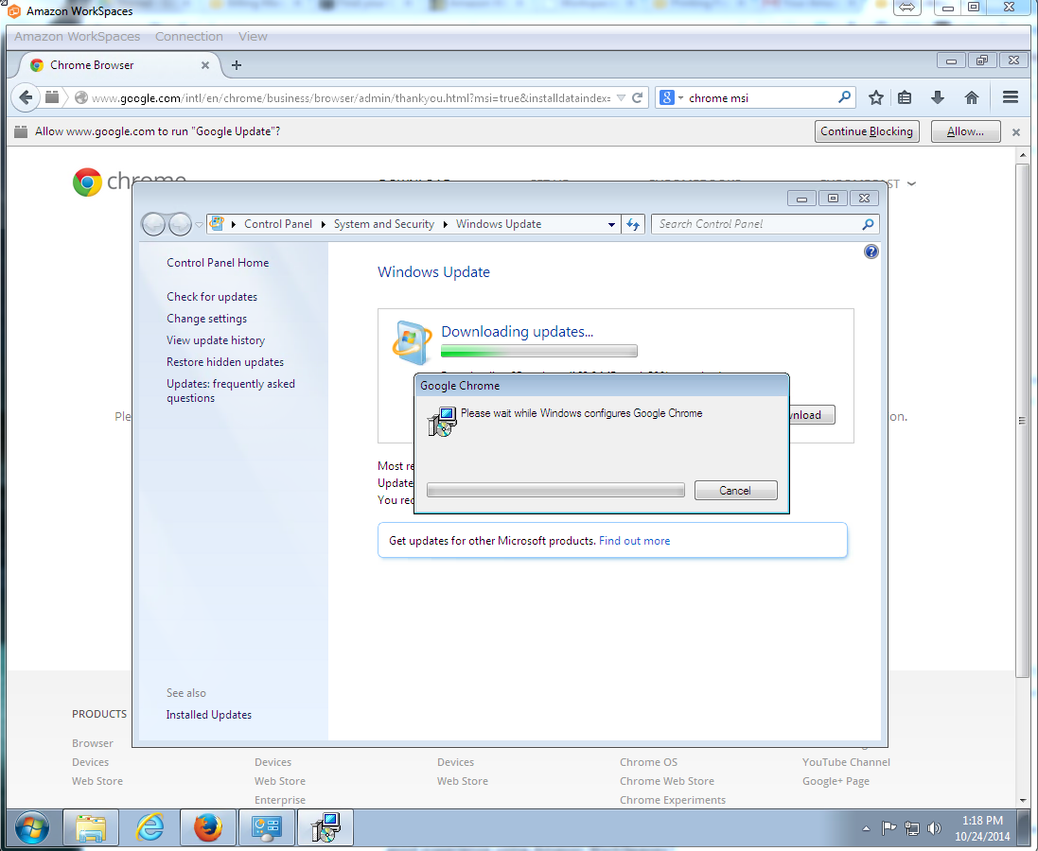Viewport: 1038px width, 851px height.
Task: Open the Windows Start button
Action: pyautogui.click(x=31, y=827)
